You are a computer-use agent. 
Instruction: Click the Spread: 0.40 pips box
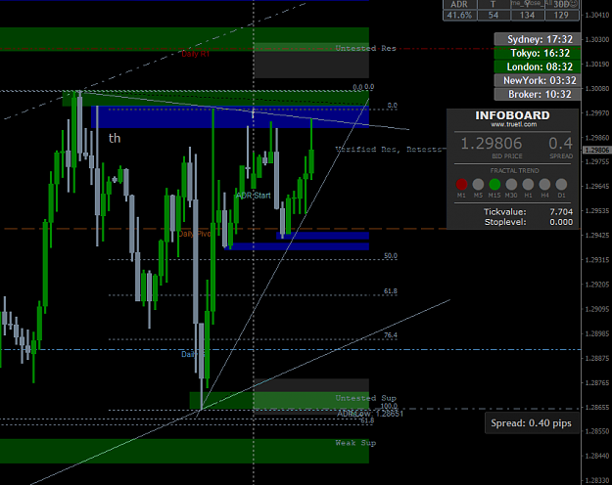coord(531,423)
